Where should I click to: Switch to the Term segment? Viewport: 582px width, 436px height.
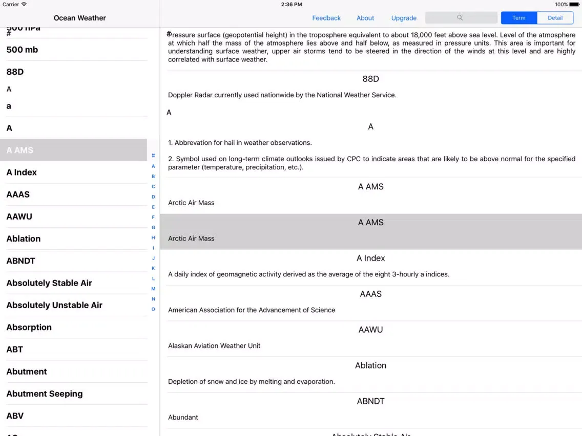(x=518, y=18)
